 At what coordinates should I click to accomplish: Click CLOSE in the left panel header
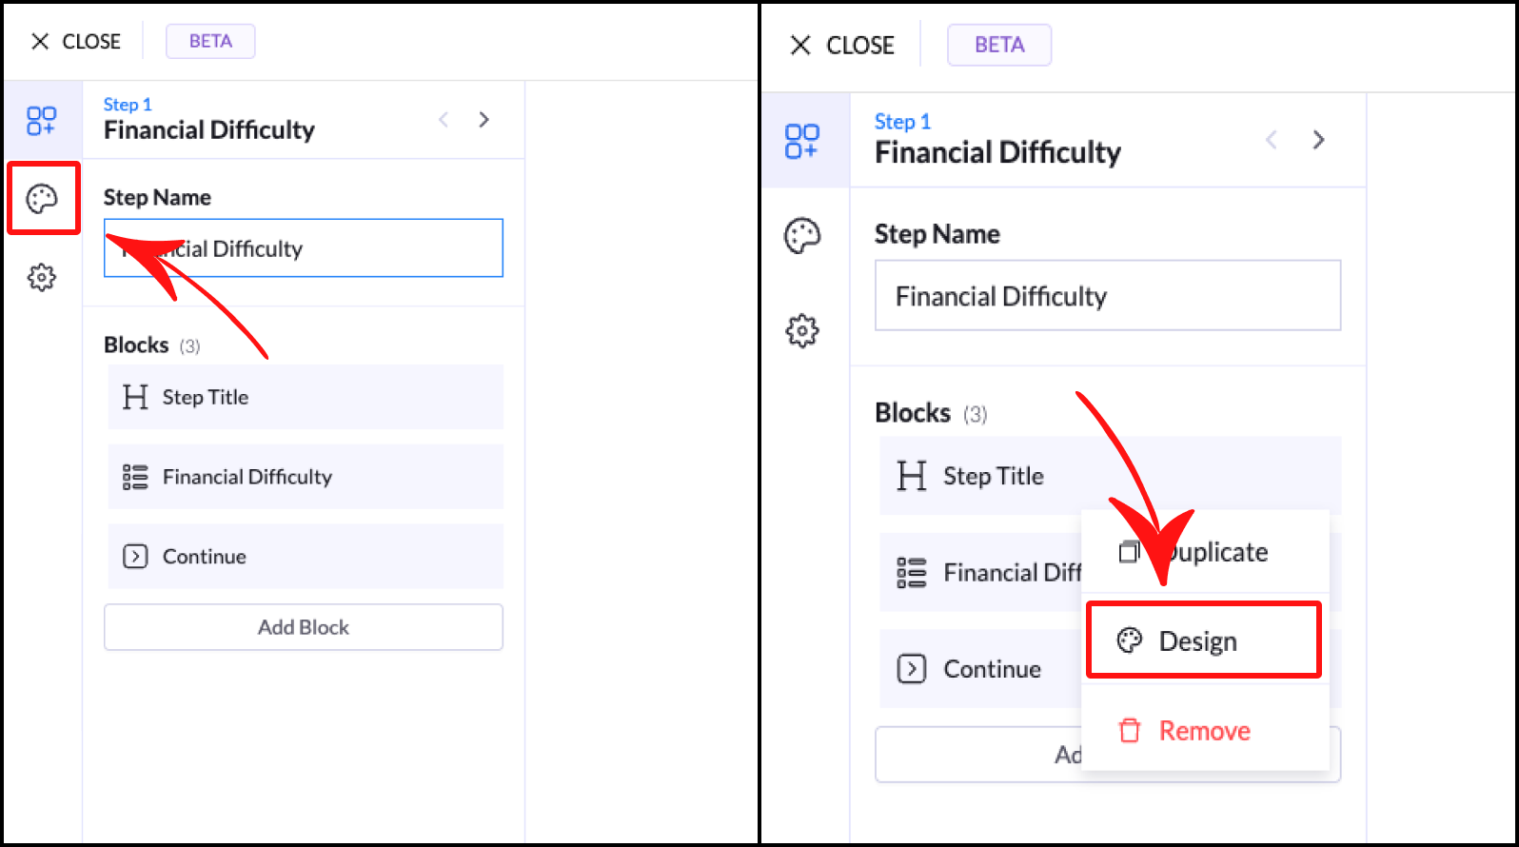tap(76, 42)
